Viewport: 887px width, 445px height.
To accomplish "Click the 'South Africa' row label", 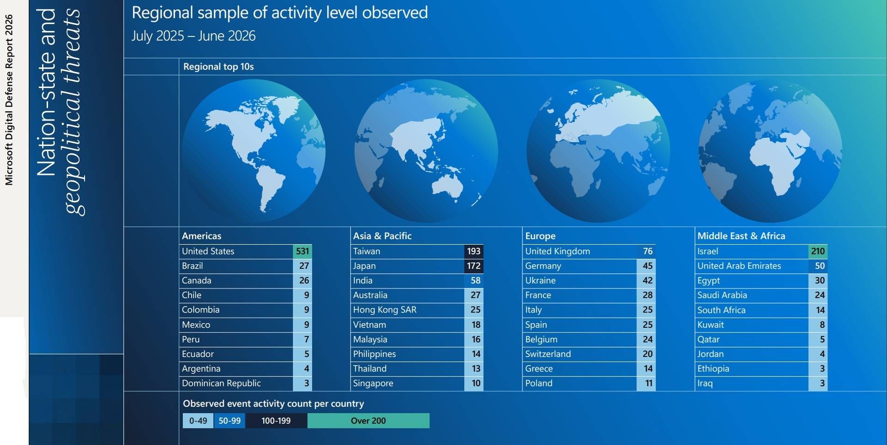I will coord(721,310).
